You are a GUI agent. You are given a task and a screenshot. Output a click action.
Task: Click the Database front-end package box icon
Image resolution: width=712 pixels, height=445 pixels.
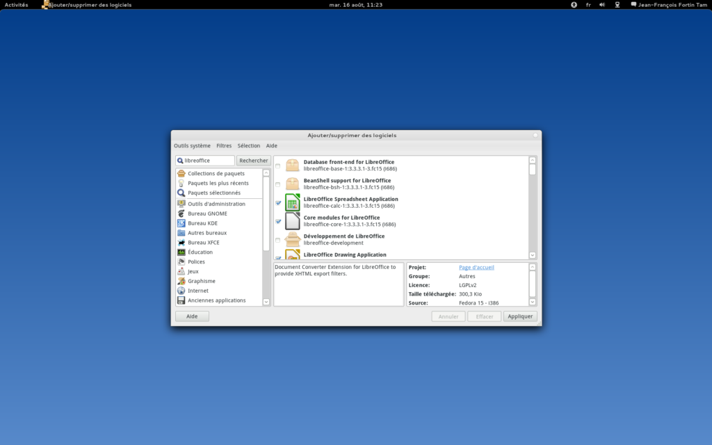(293, 165)
